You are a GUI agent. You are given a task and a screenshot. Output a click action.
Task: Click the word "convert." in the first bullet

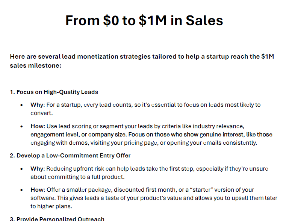tap(41, 113)
